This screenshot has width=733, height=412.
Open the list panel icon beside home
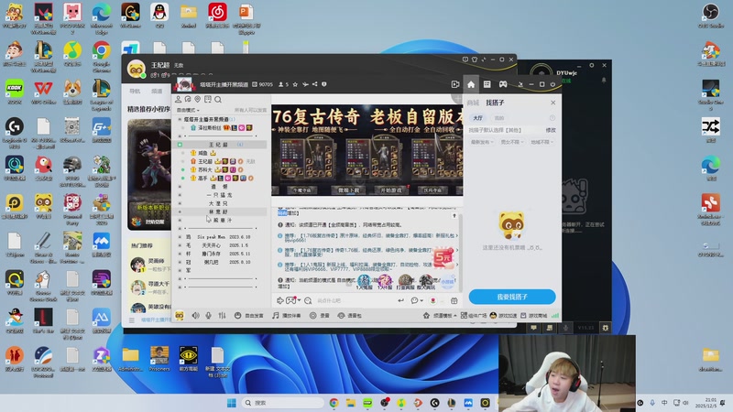click(x=487, y=84)
